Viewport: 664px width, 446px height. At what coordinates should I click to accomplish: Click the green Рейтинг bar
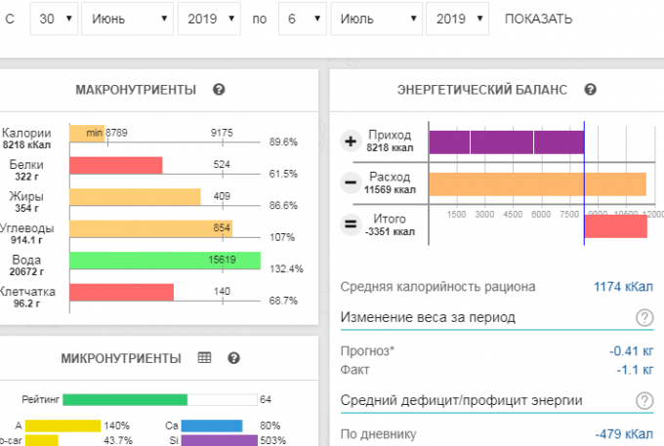[125, 399]
